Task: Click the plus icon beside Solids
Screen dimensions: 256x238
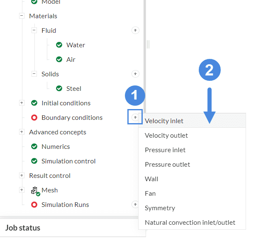Action: click(135, 74)
